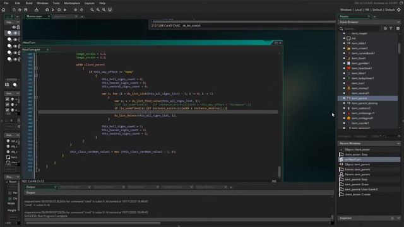Viewport: 404px width, 227px height.
Task: Click the New Project icon in toolbar
Action: (x=14, y=10)
